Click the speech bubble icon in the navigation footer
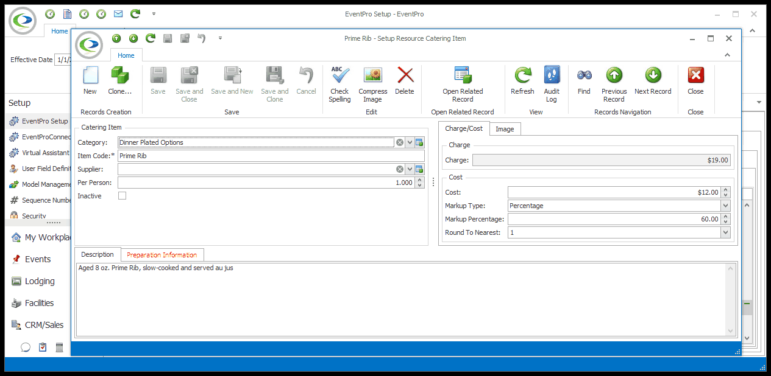The height and width of the screenshot is (376, 771). [26, 347]
